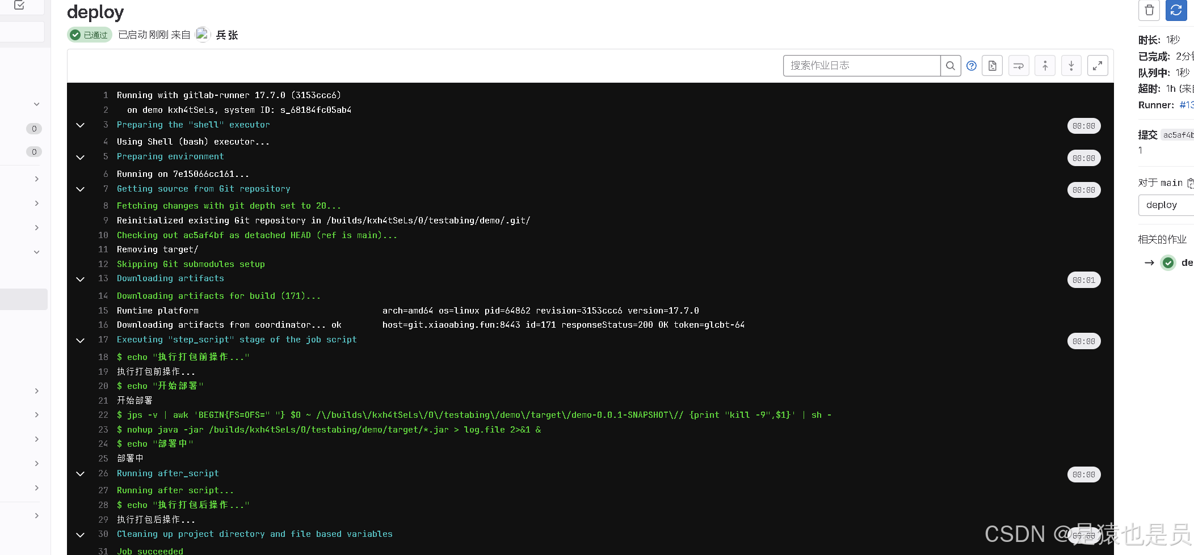The width and height of the screenshot is (1194, 555).
Task: Open the deploy stage dropdown in sidebar
Action: 1166,205
